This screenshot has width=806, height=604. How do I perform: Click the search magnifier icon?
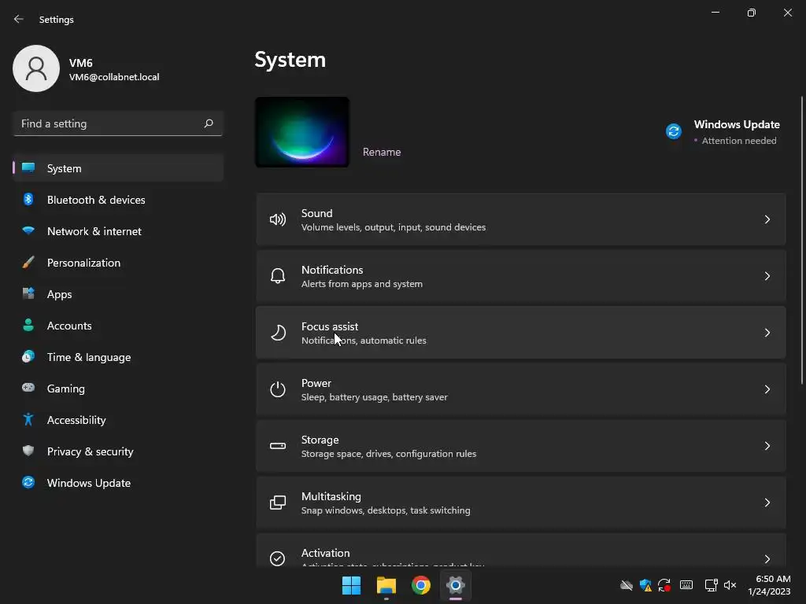click(208, 123)
